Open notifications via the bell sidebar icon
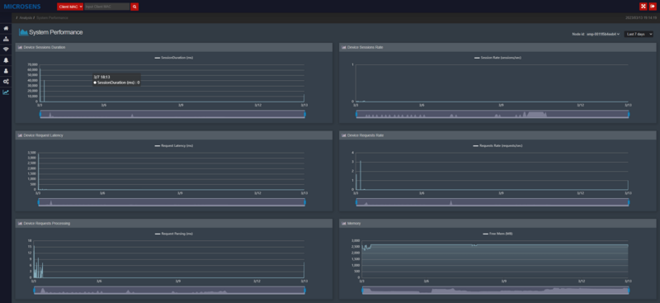The width and height of the screenshot is (660, 303). 6,60
